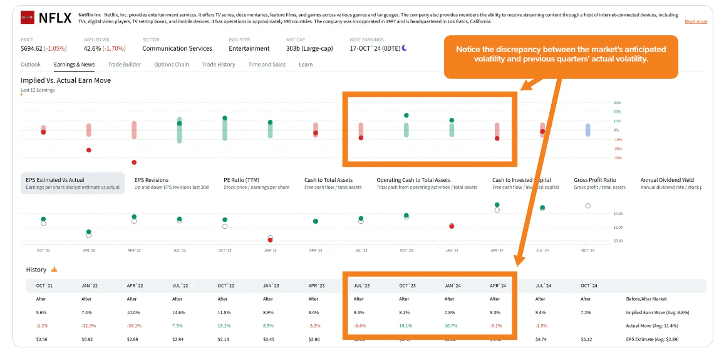Image resolution: width=724 pixels, height=353 pixels.
Task: Go to the Time and Sales tab
Action: tap(266, 65)
